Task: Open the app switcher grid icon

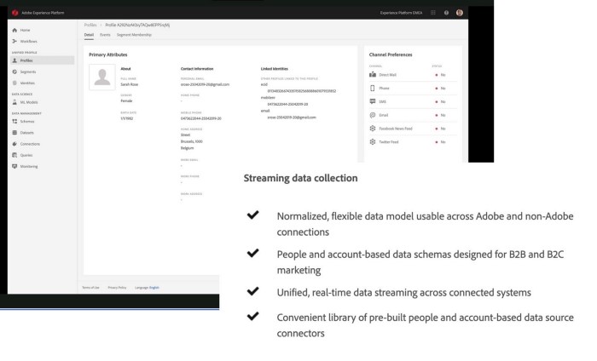Action: pos(433,13)
